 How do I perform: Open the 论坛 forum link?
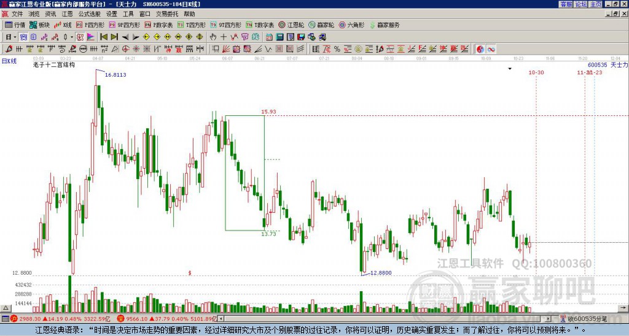pos(581,4)
